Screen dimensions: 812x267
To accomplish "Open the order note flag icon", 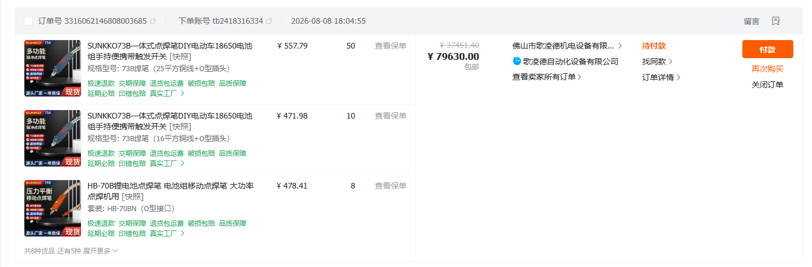I will click(776, 21).
